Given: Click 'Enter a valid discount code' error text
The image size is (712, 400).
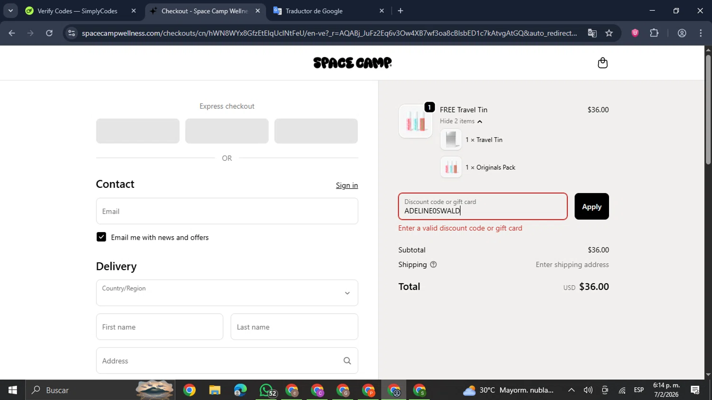Looking at the screenshot, I should click(460, 228).
